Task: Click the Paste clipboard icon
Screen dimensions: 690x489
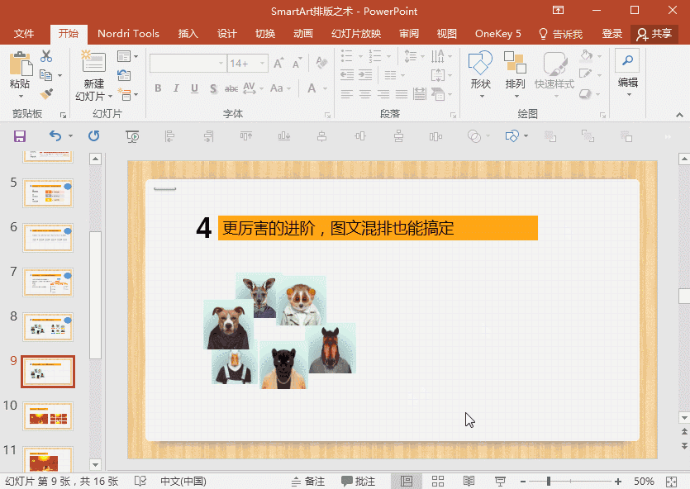Action: point(20,64)
